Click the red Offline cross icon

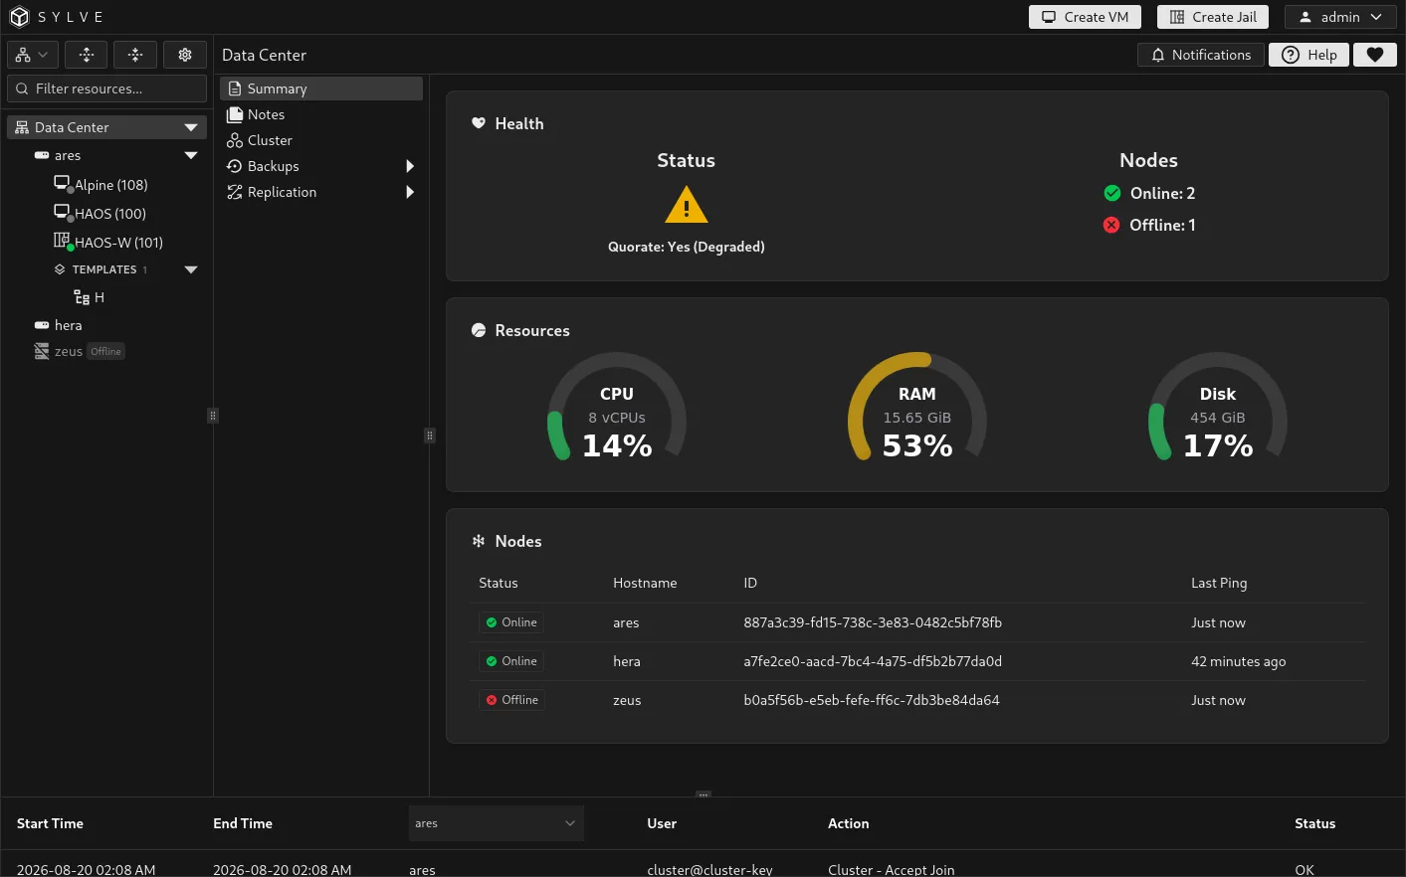coord(1111,225)
